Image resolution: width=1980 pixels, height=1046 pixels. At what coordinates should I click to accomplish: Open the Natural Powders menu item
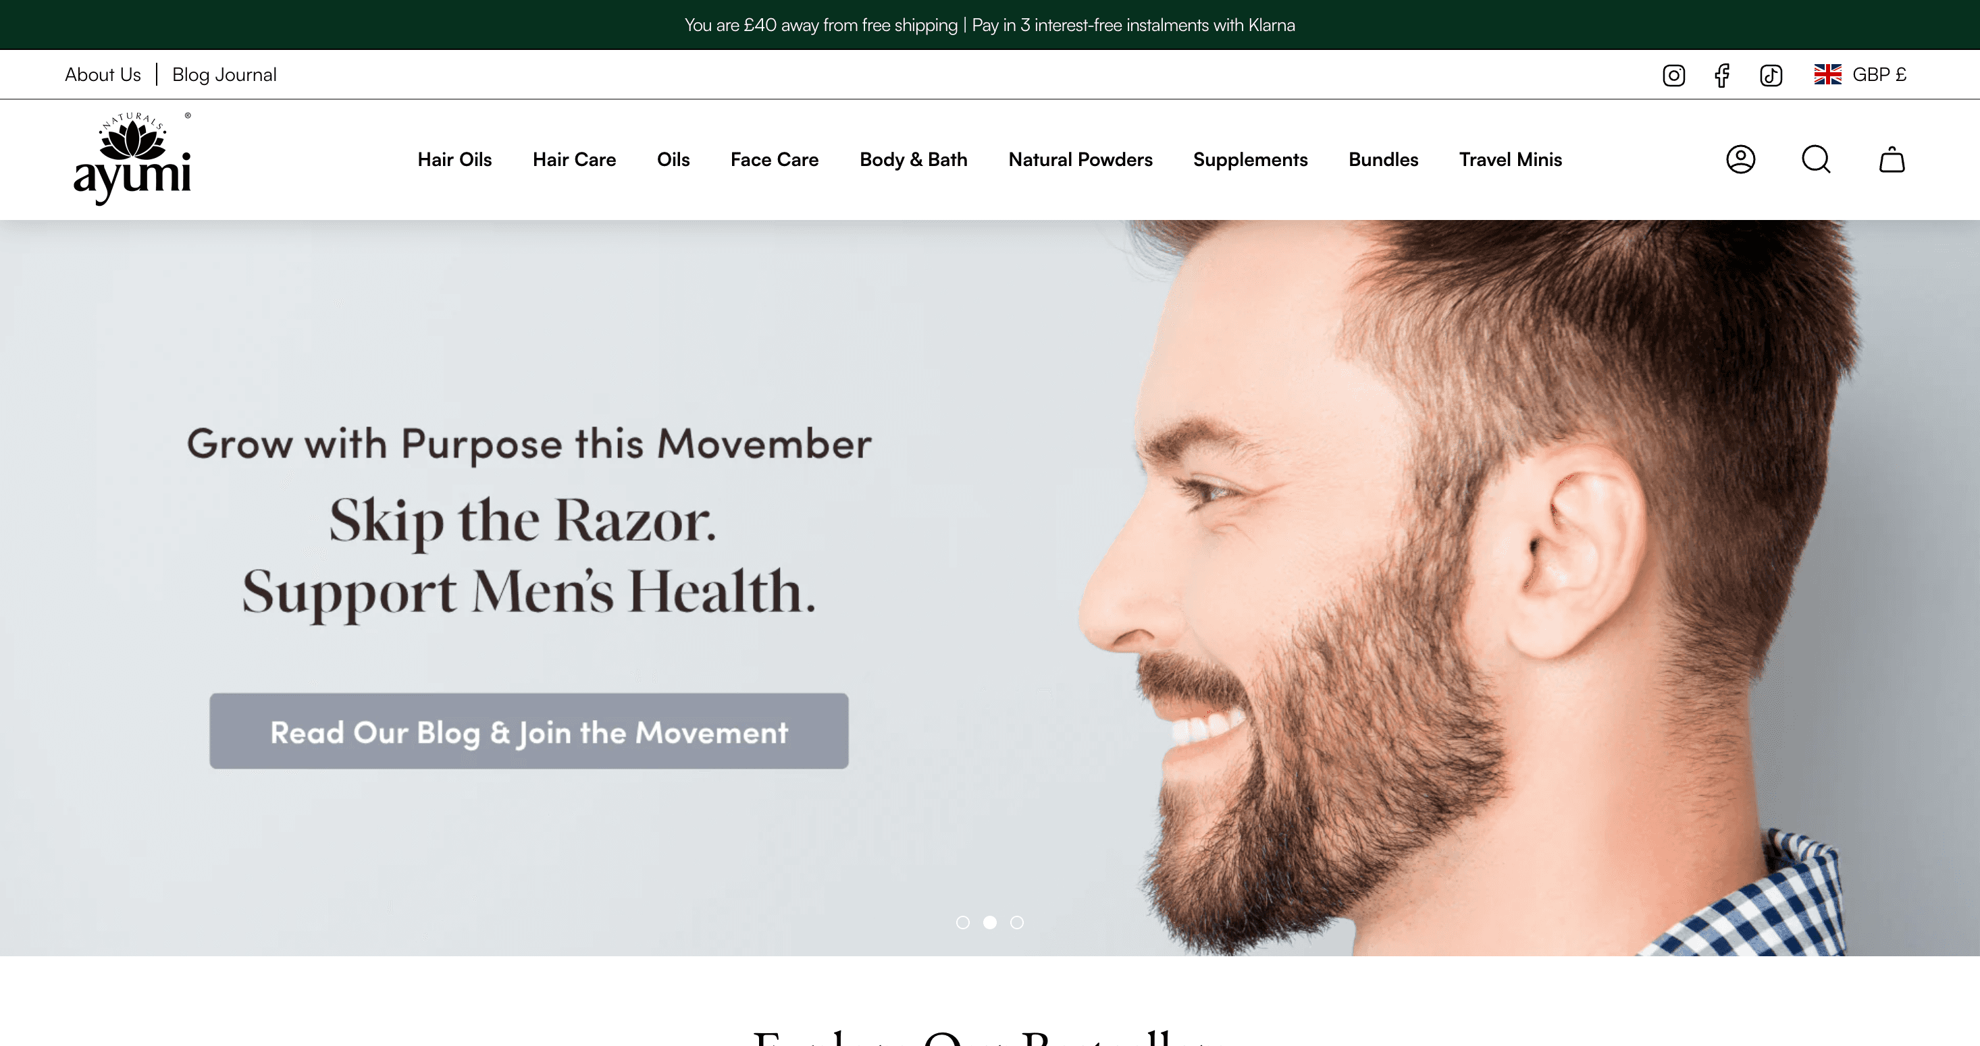pos(1080,160)
